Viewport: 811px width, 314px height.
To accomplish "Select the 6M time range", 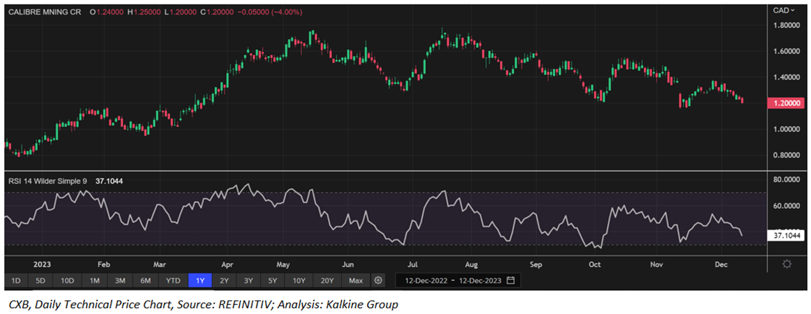I will (x=146, y=281).
